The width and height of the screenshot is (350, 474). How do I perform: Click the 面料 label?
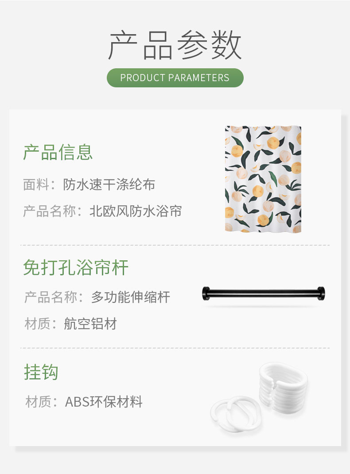tap(36, 184)
